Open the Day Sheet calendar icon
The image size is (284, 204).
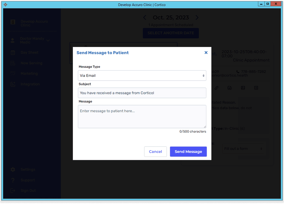coord(13,52)
